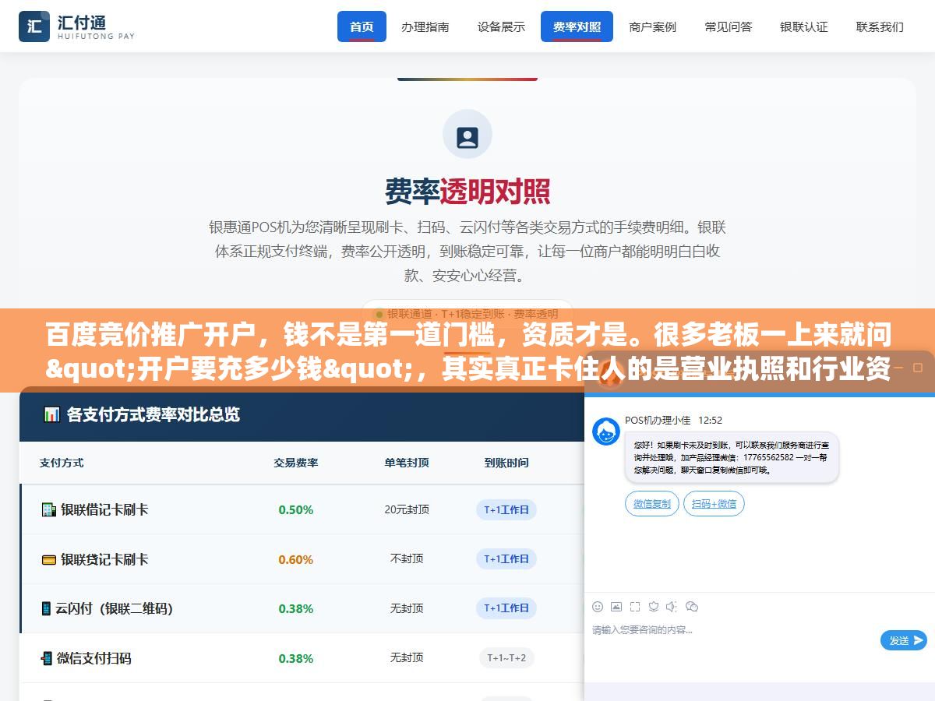Open the 商户案例 nav item
The height and width of the screenshot is (701, 935).
(652, 26)
